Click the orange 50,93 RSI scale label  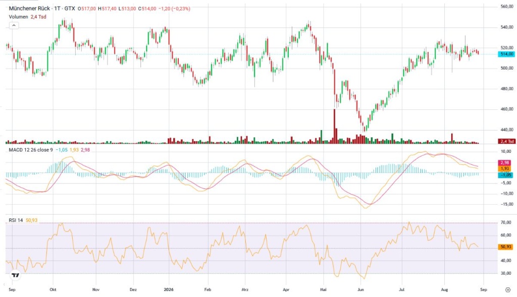(x=505, y=247)
